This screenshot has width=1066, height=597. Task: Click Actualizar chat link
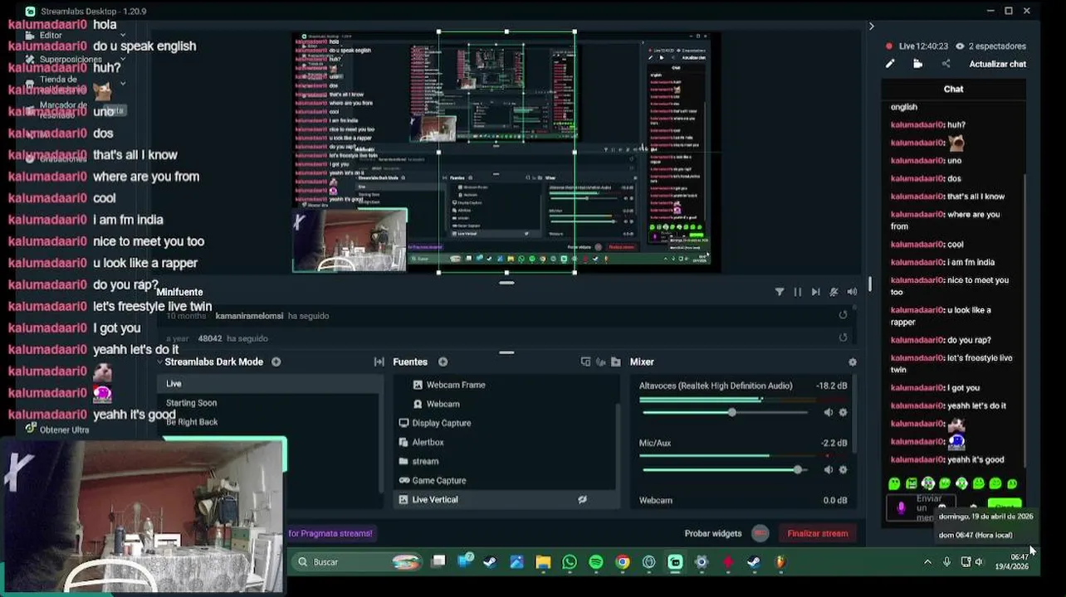[997, 64]
